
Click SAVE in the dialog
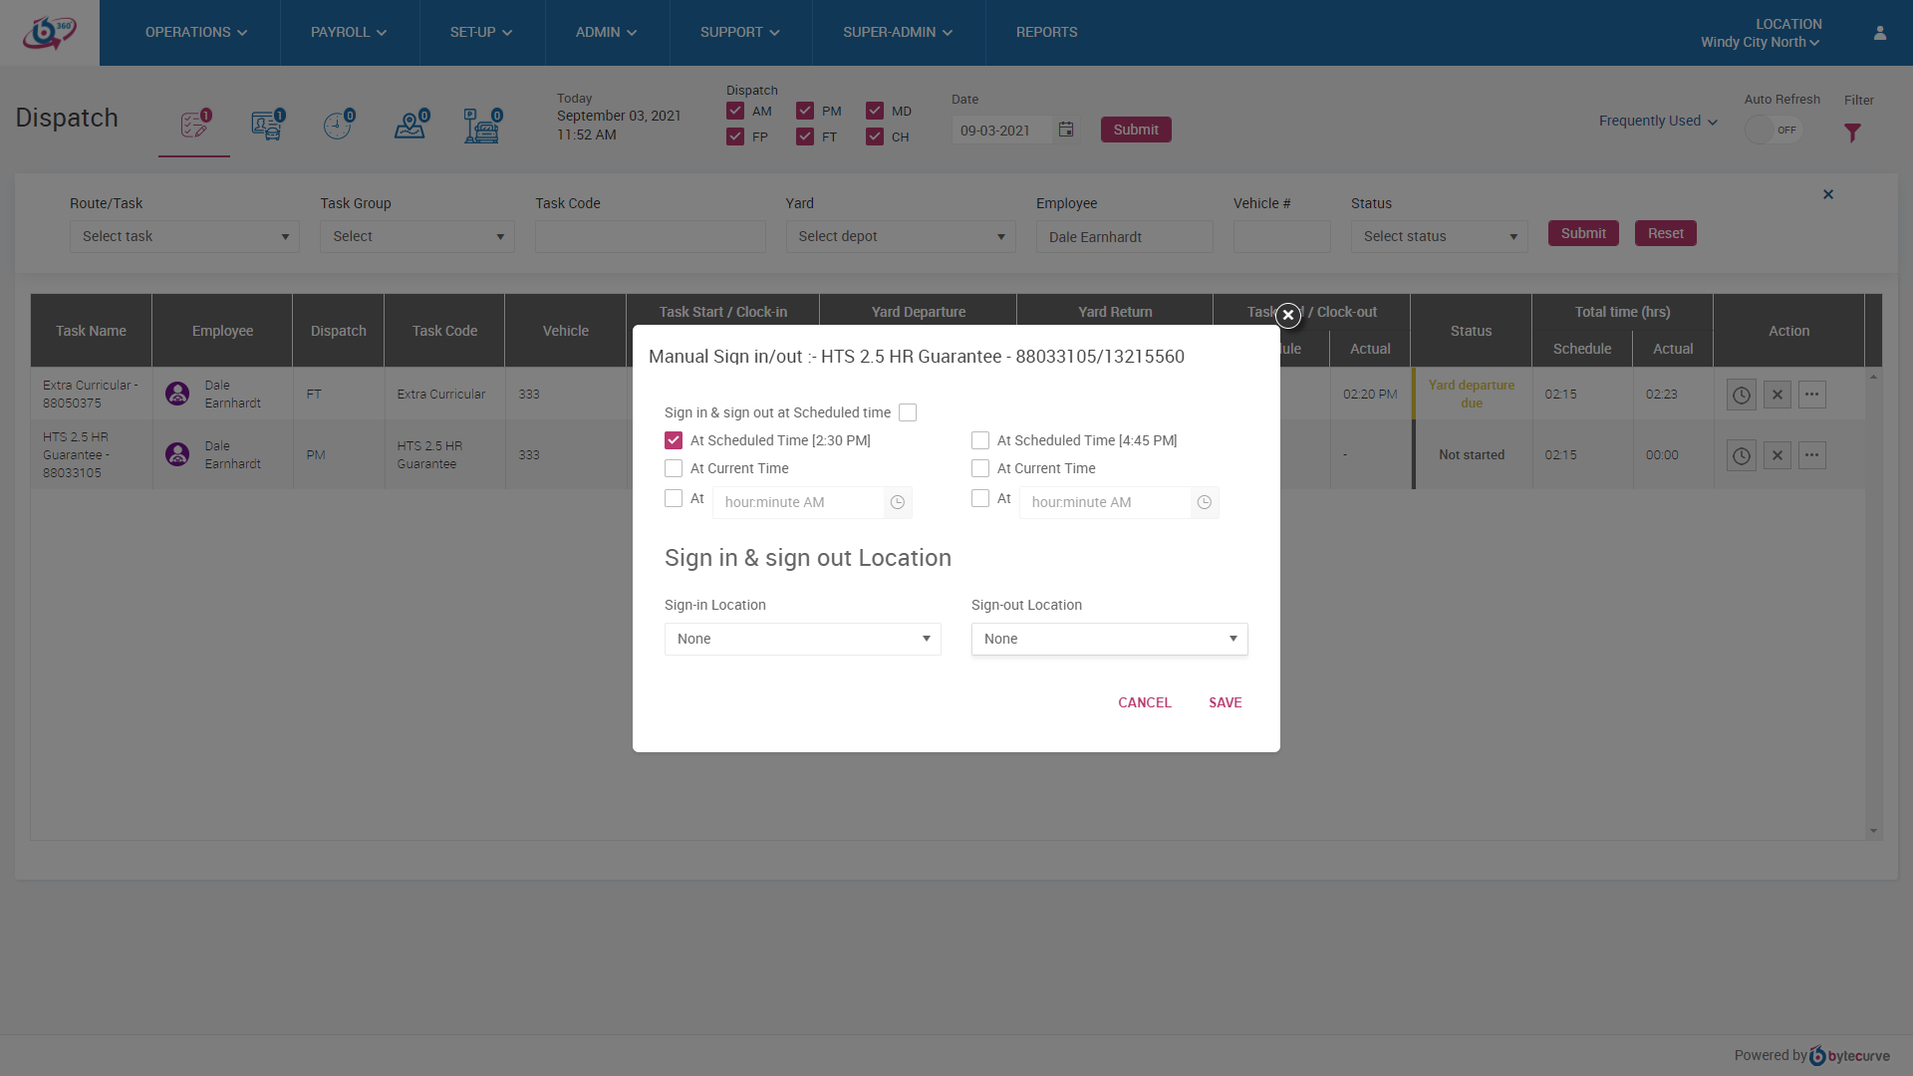(1225, 702)
